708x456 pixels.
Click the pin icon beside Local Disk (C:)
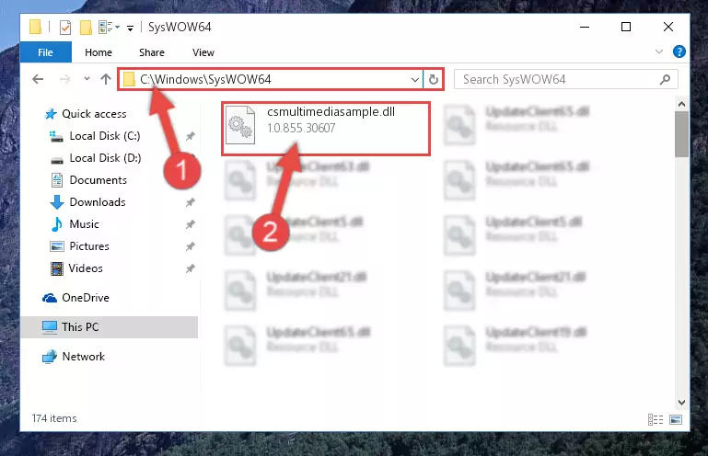[x=190, y=136]
